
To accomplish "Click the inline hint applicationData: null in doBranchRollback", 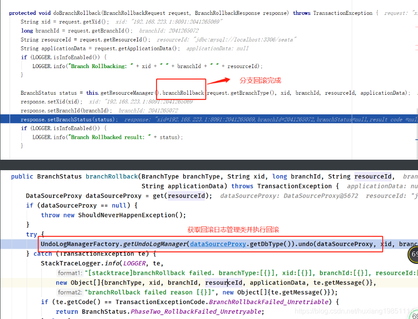I will coord(217,48).
